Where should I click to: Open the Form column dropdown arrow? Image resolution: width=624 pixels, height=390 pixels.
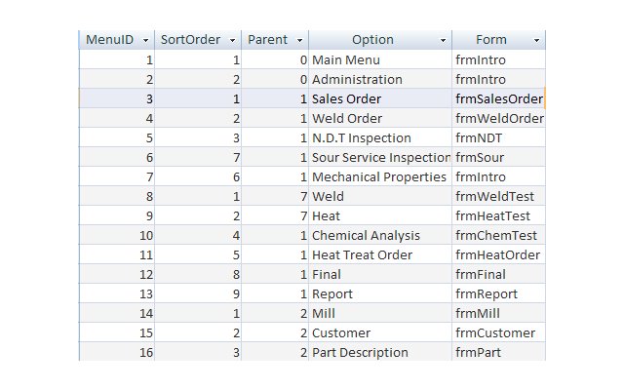pyautogui.click(x=536, y=41)
